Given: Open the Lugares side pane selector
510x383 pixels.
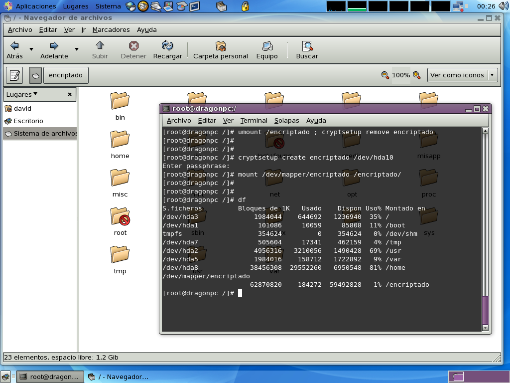Looking at the screenshot, I should pos(22,94).
